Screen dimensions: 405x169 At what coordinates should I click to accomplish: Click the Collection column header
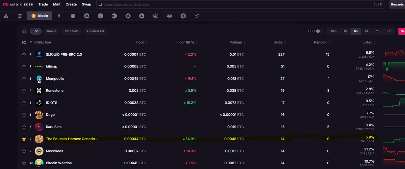coord(43,42)
